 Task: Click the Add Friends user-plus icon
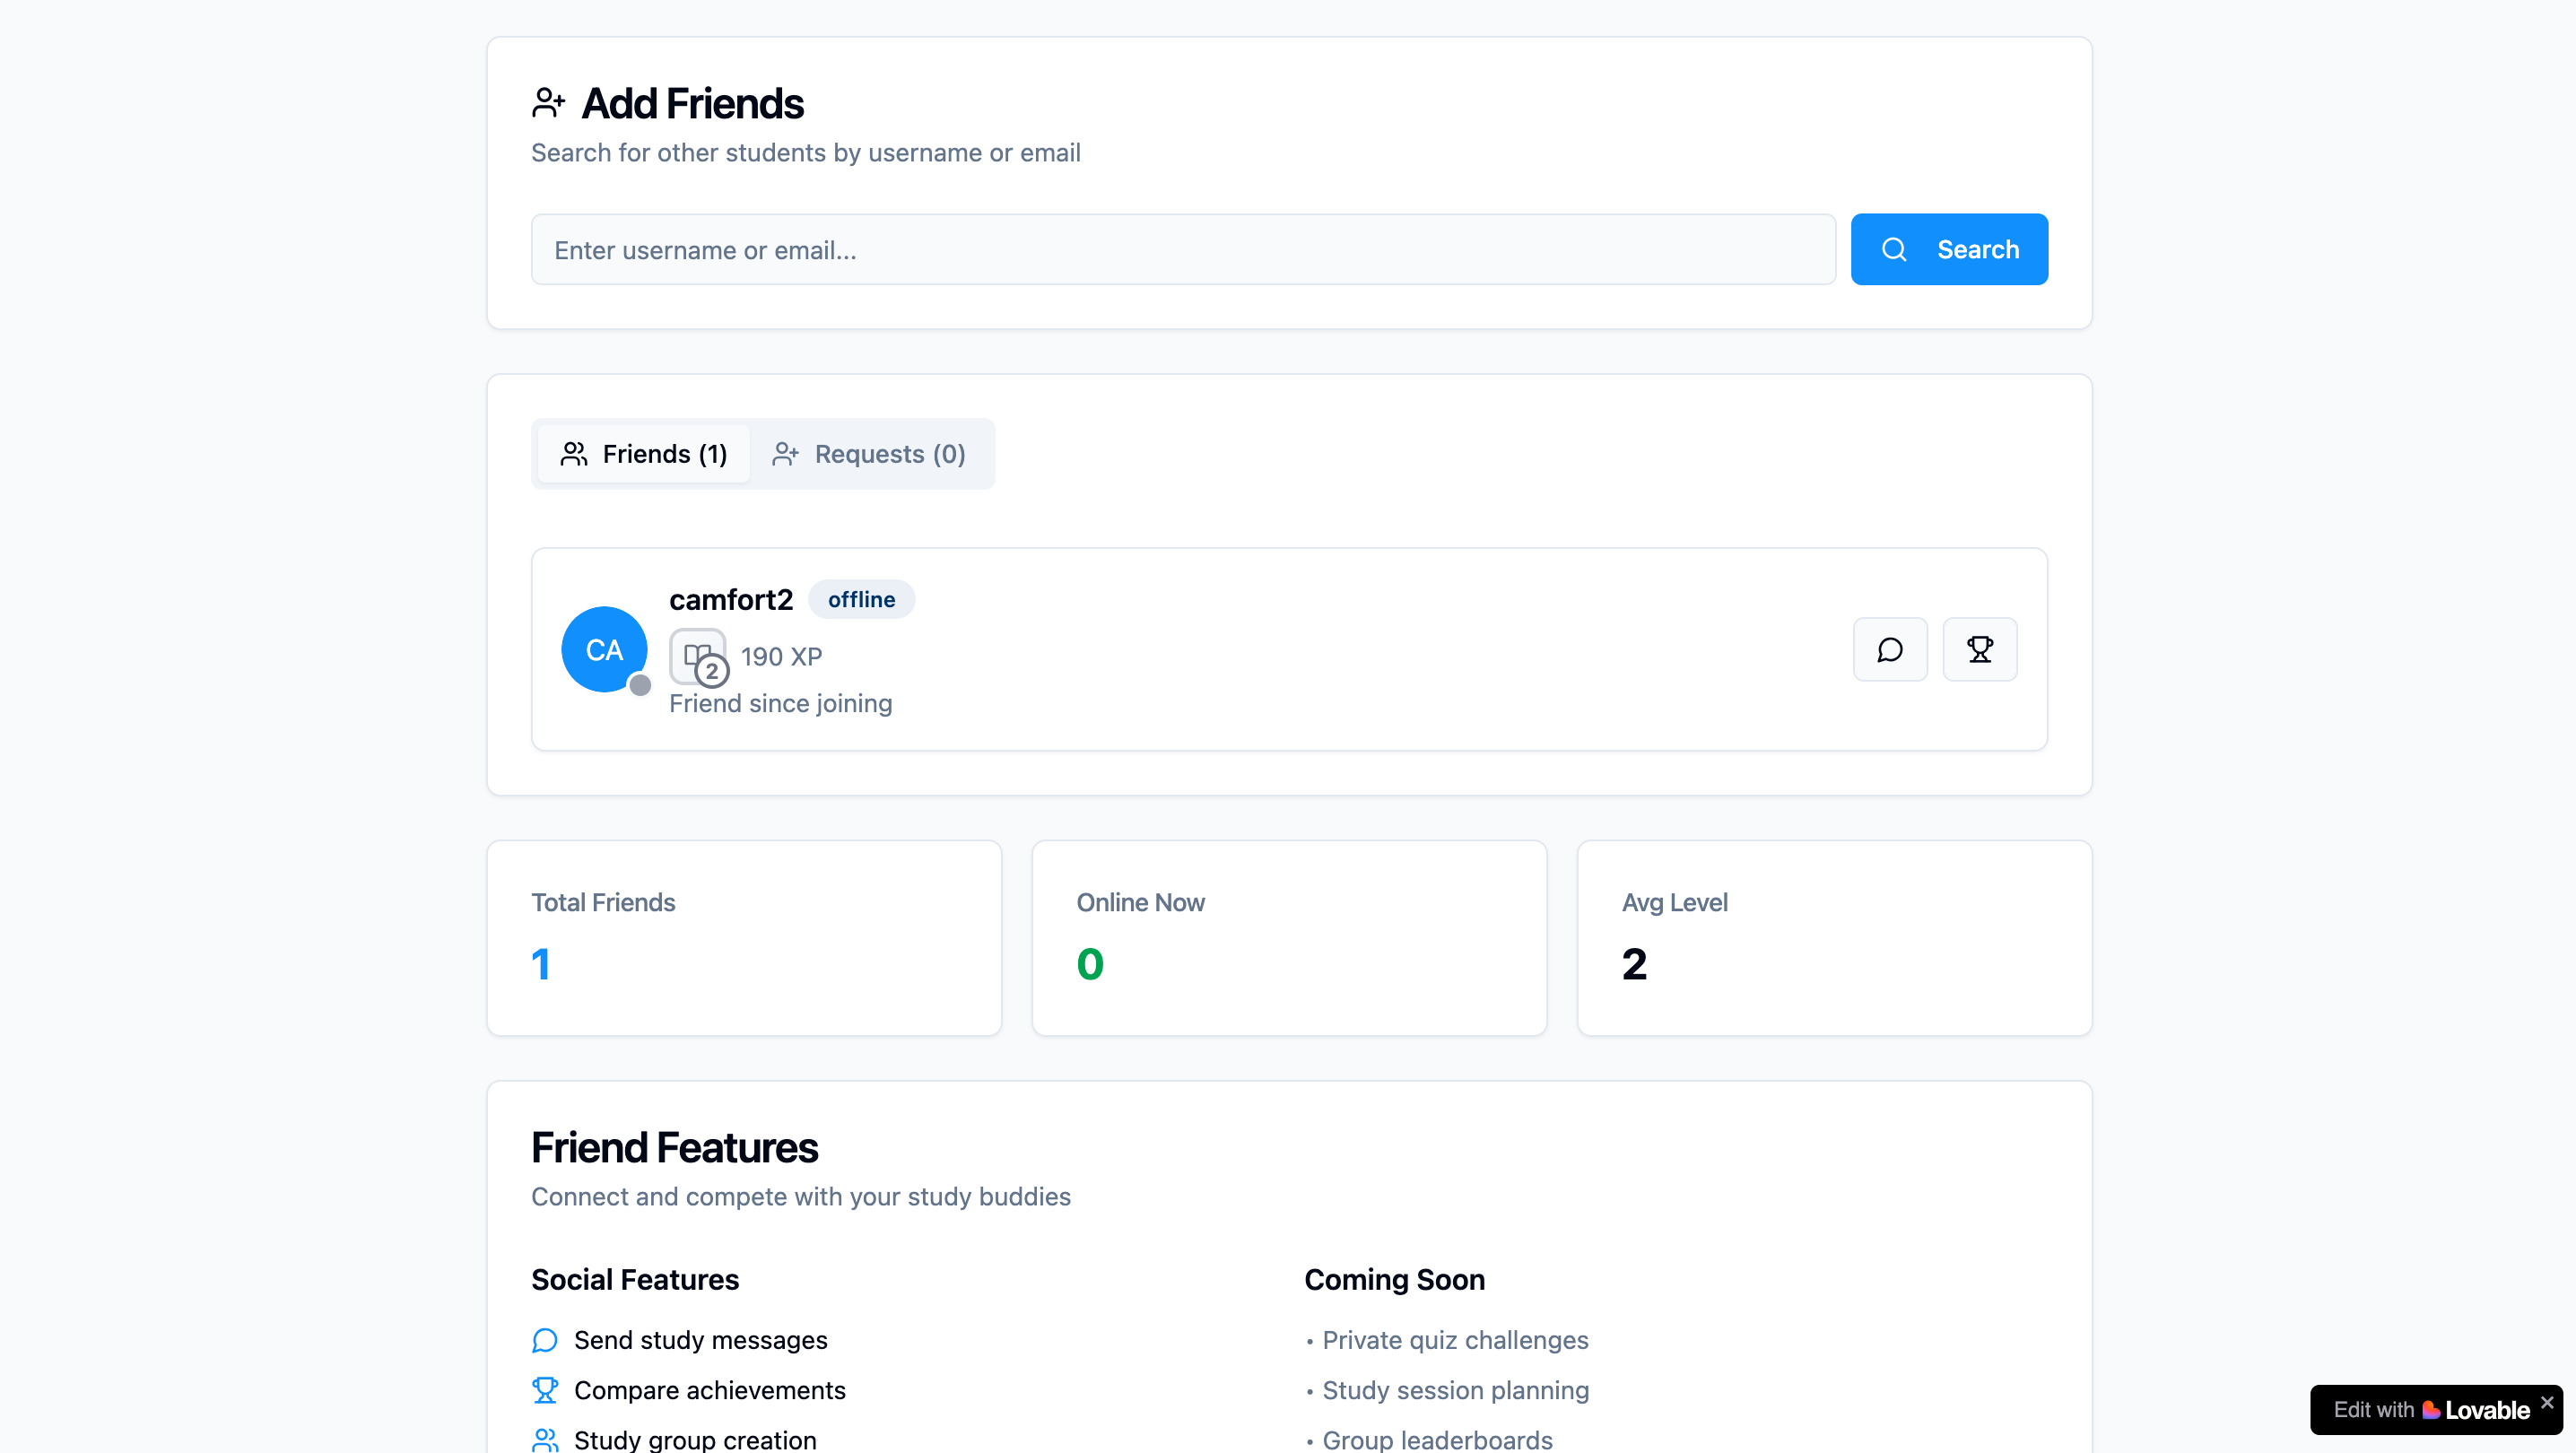[548, 103]
